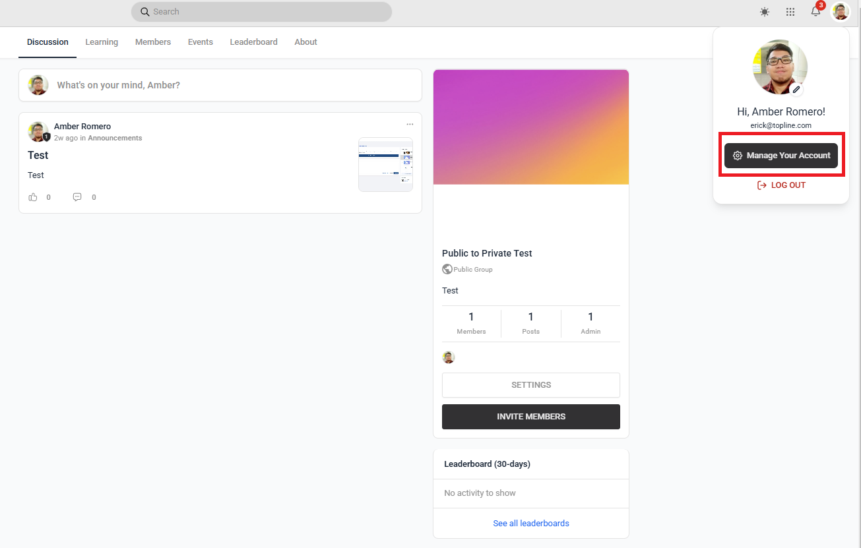Click the Test post title
This screenshot has width=861, height=548.
(x=38, y=155)
